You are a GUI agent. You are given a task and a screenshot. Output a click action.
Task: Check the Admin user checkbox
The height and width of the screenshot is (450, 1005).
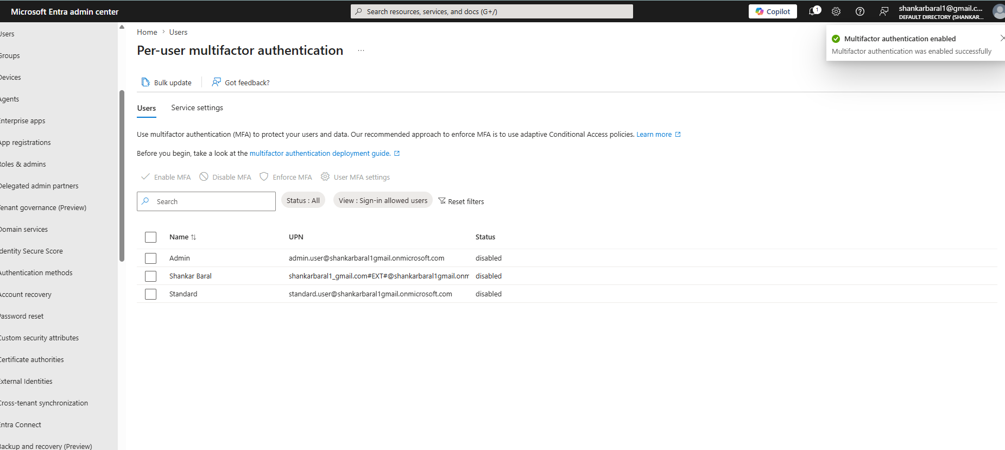click(151, 258)
